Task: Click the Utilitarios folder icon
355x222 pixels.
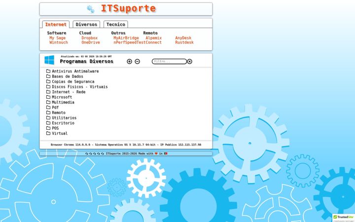Action: (x=48, y=118)
